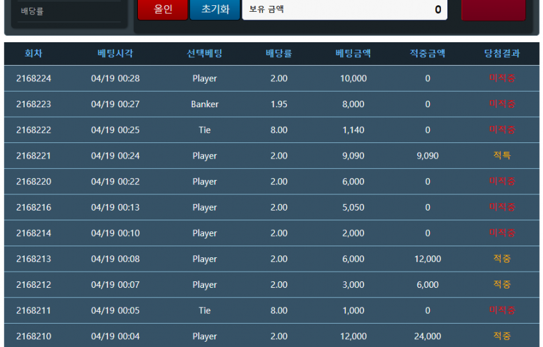543x347 pixels.
Task: Click the 24,000 win amount cell
Action: [427, 336]
